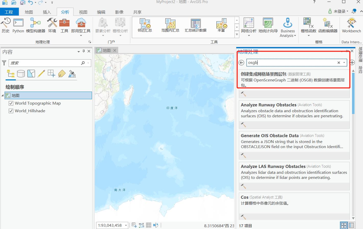Open Contents search options dropdown
Screen dimensions: 363x229
(88, 63)
